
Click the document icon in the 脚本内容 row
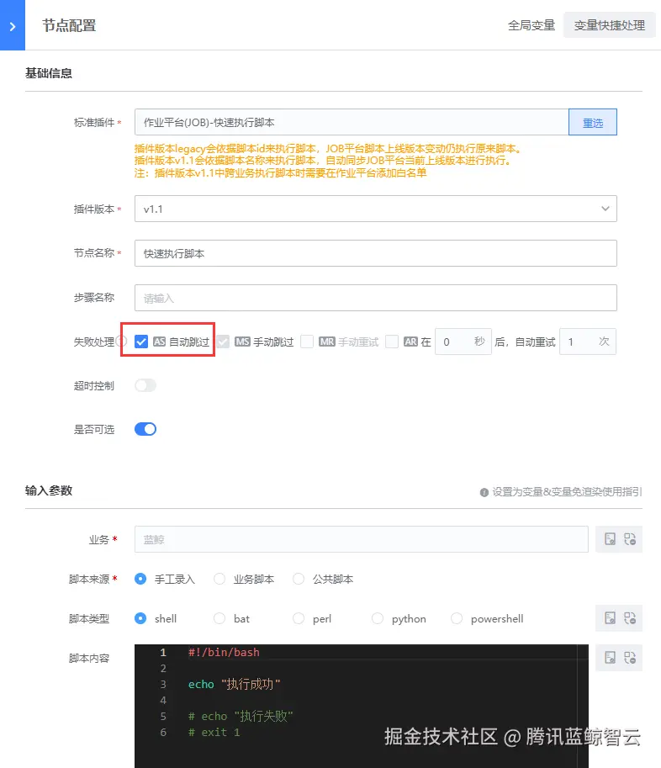610,657
